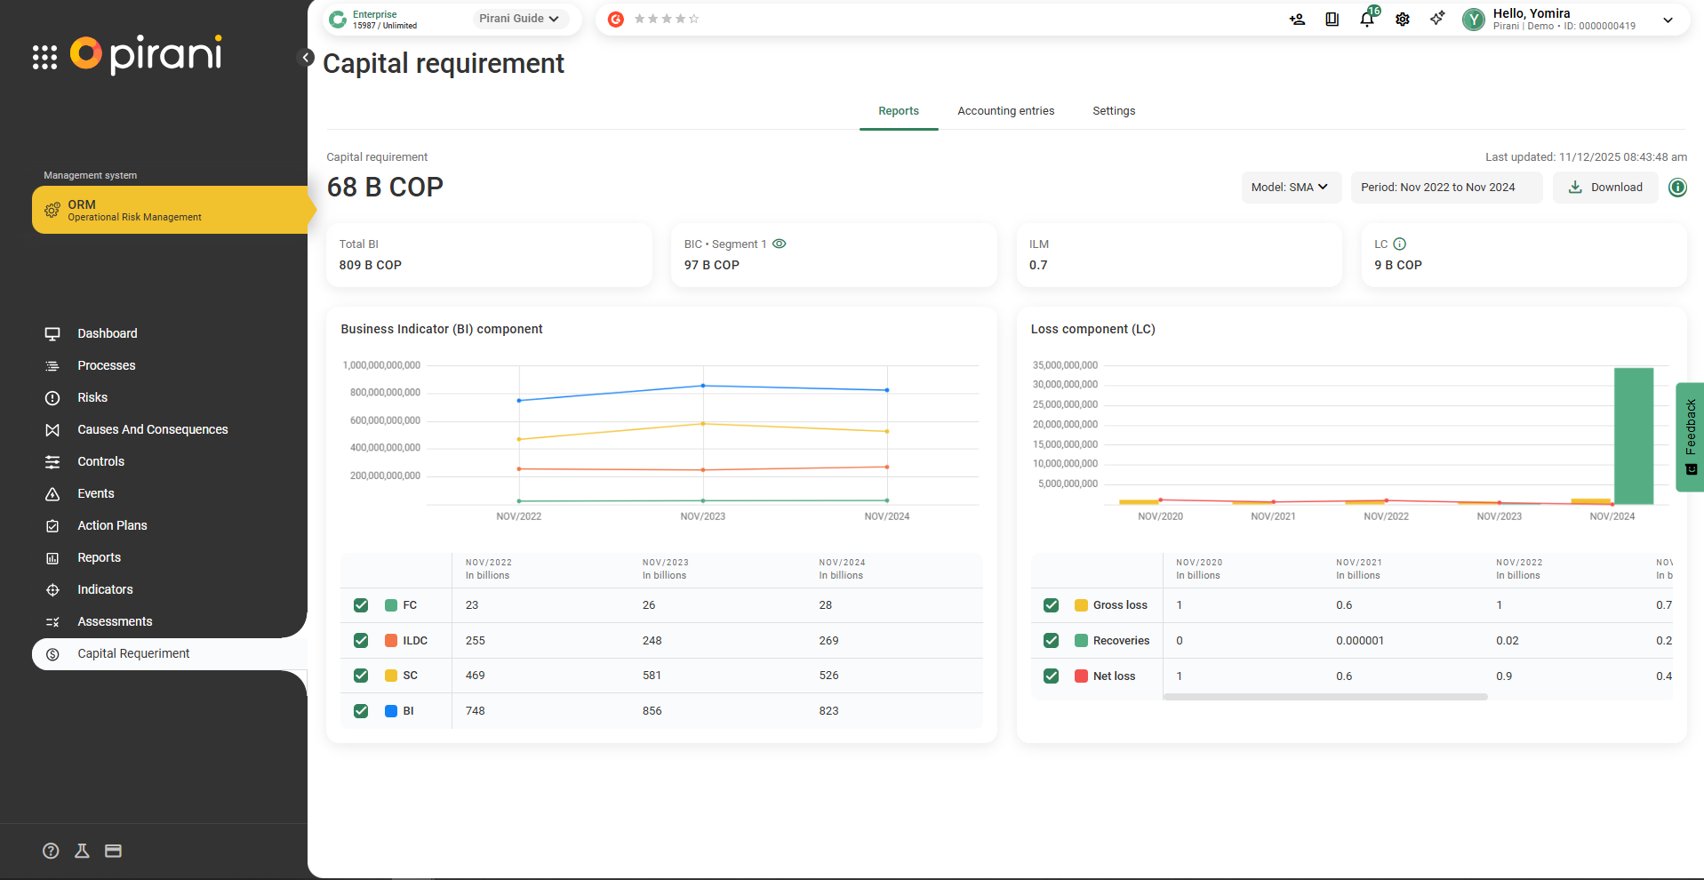Click the apps grid icon beside the Pirani logo

[x=44, y=57]
